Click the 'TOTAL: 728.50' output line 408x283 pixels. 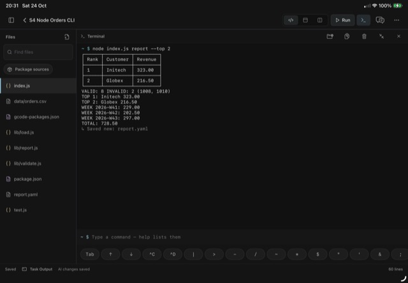pyautogui.click(x=99, y=124)
